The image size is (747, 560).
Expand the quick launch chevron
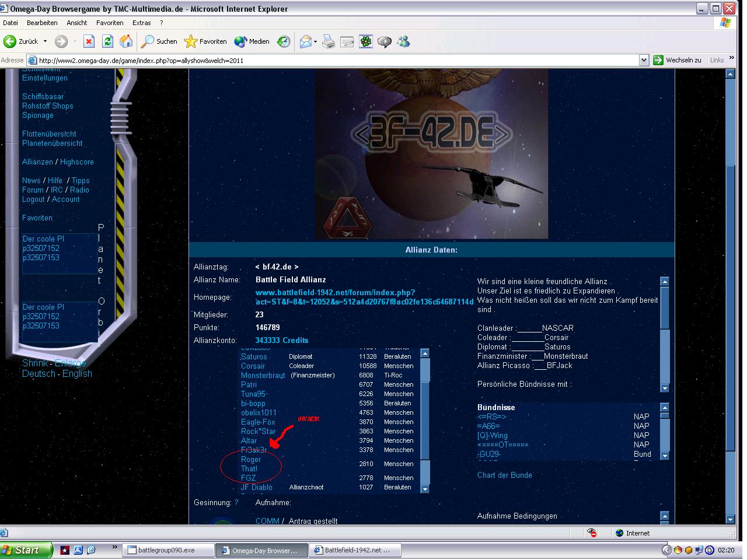(114, 548)
